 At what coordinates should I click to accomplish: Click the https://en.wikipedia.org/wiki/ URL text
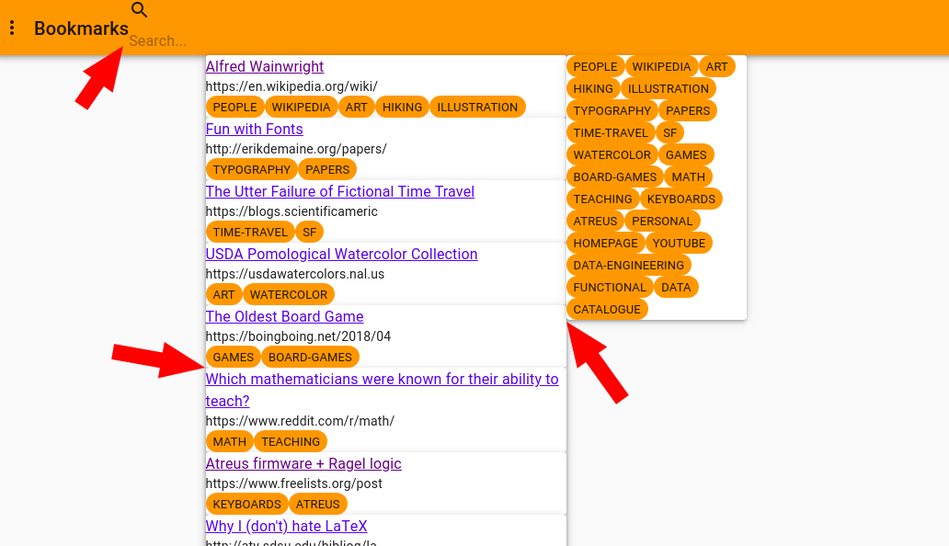292,86
